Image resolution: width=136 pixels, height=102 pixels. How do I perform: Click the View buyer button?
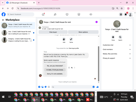53,32
